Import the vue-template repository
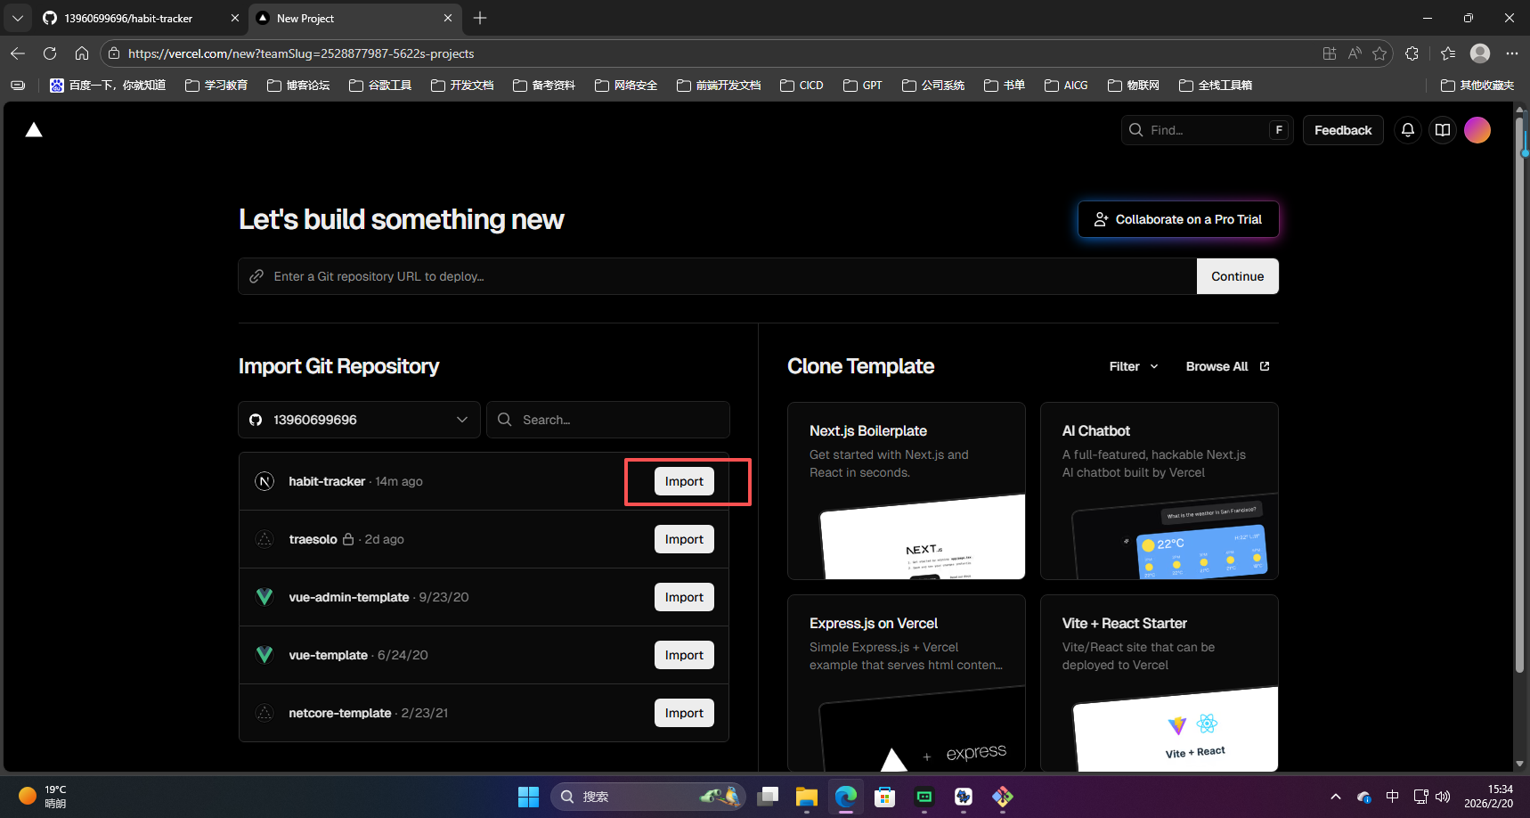This screenshot has width=1530, height=818. tap(684, 655)
